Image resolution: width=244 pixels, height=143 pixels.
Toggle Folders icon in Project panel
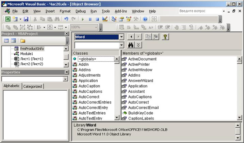point(23,41)
